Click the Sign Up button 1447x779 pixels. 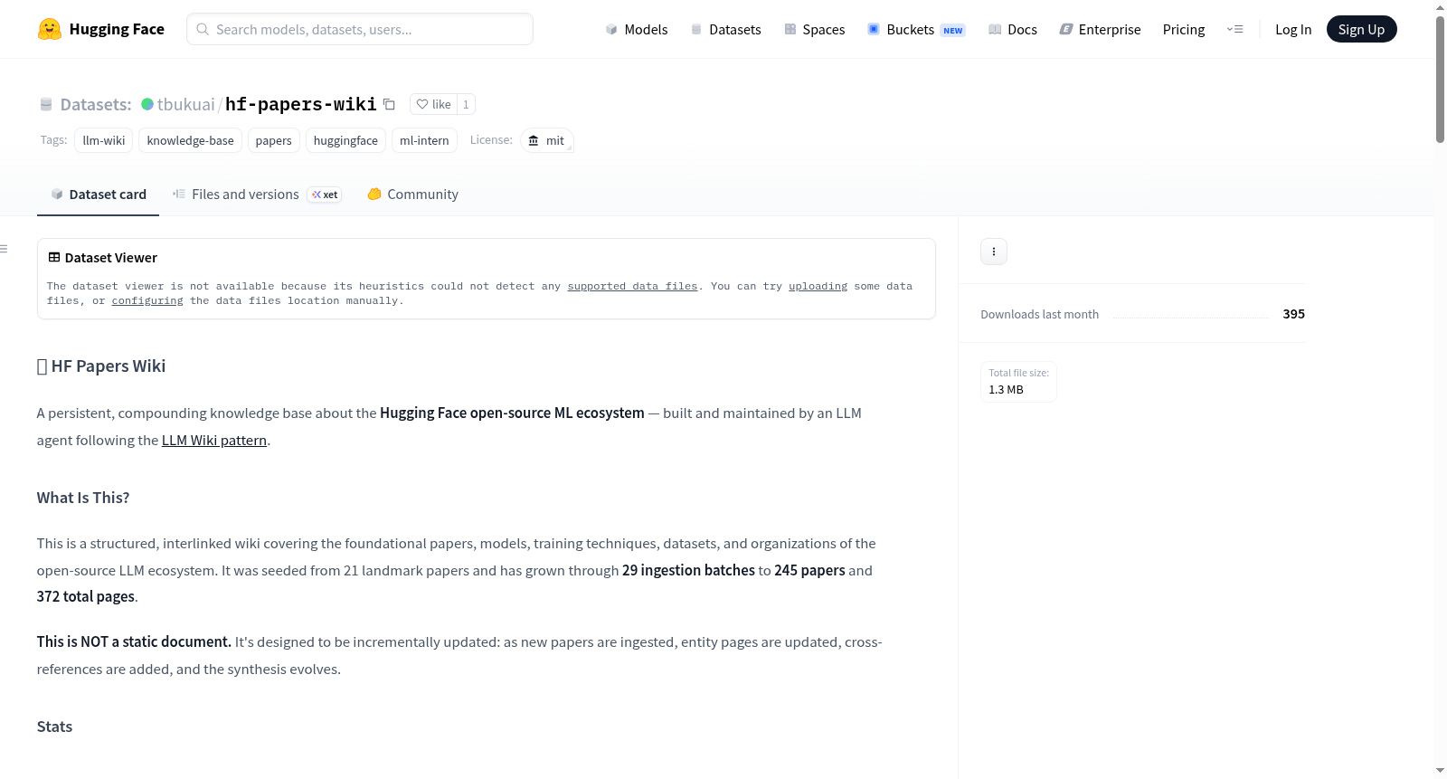click(x=1361, y=29)
